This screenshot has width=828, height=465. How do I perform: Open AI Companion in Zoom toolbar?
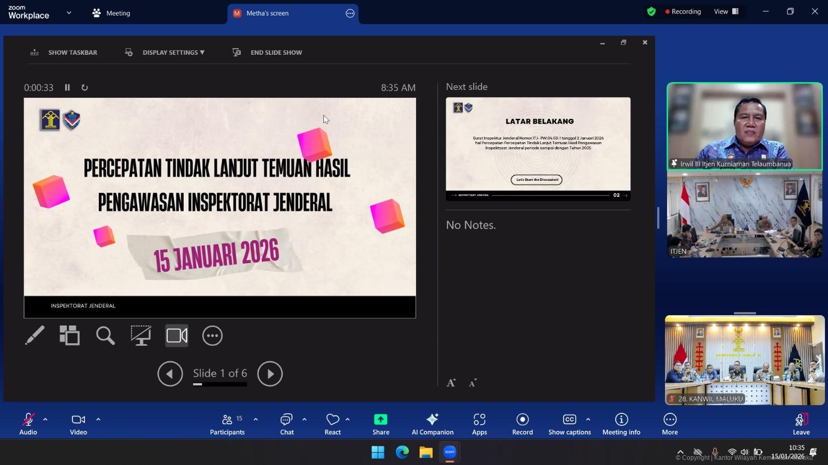pyautogui.click(x=432, y=424)
